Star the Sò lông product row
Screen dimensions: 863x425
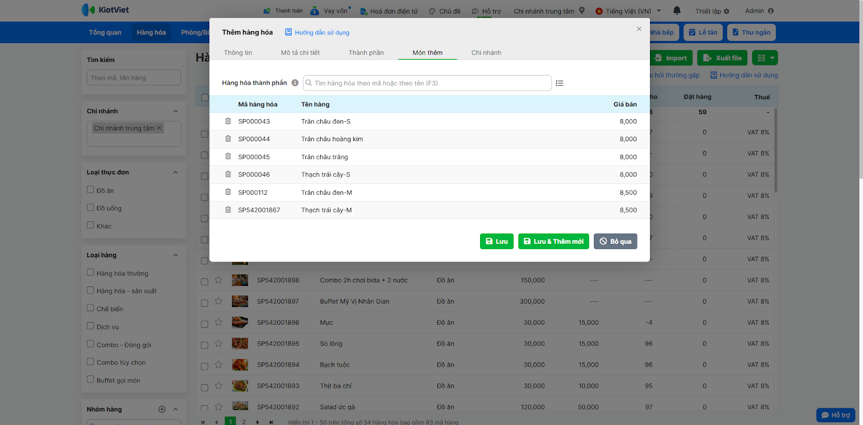pyautogui.click(x=218, y=343)
